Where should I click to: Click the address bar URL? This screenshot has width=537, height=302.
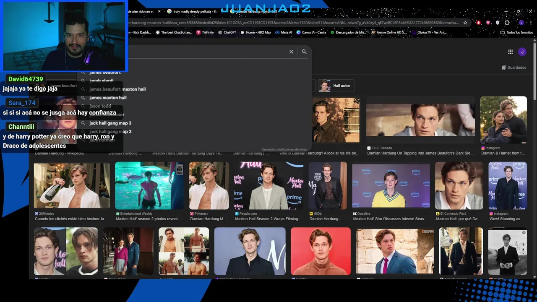(294, 23)
